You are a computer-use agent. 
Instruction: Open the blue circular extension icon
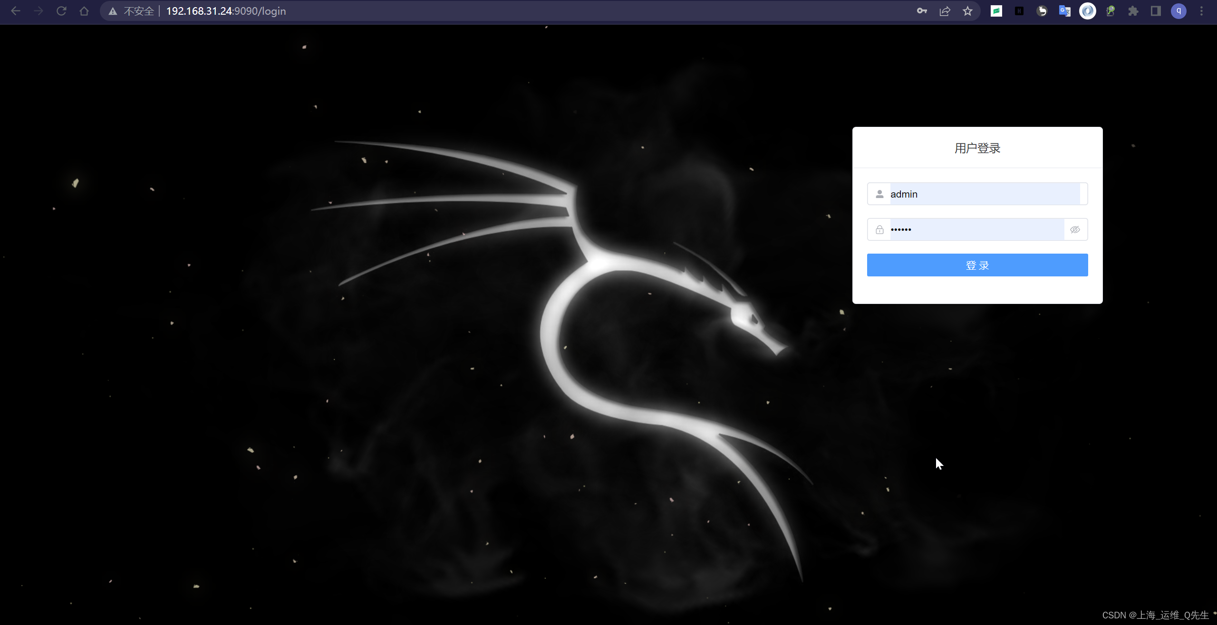[1088, 11]
